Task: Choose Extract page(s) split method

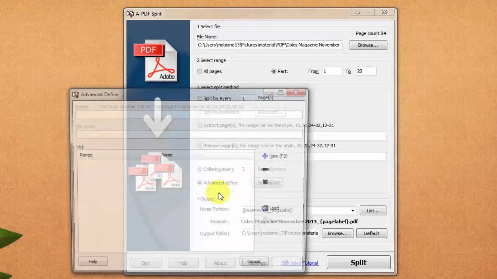Action: pos(200,126)
